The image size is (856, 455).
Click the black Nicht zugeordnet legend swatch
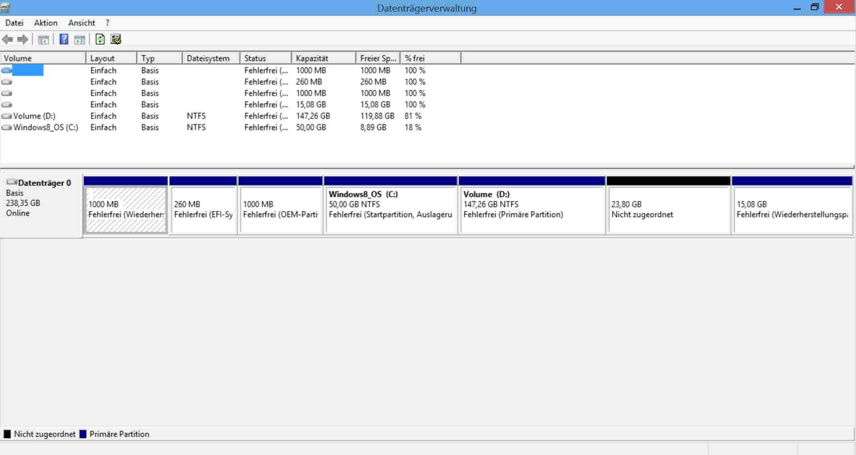pos(7,434)
